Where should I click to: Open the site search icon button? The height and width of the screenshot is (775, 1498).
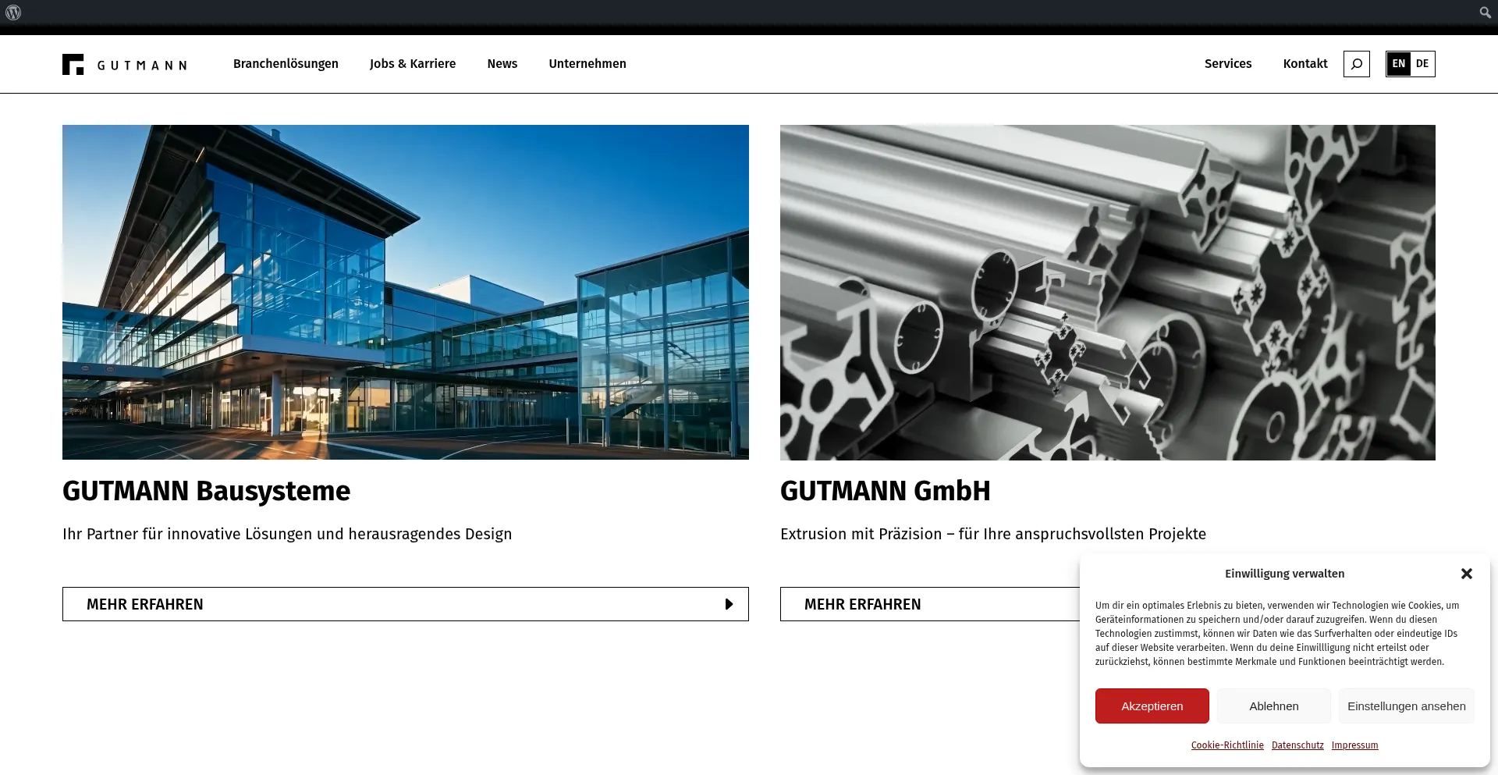pos(1356,64)
